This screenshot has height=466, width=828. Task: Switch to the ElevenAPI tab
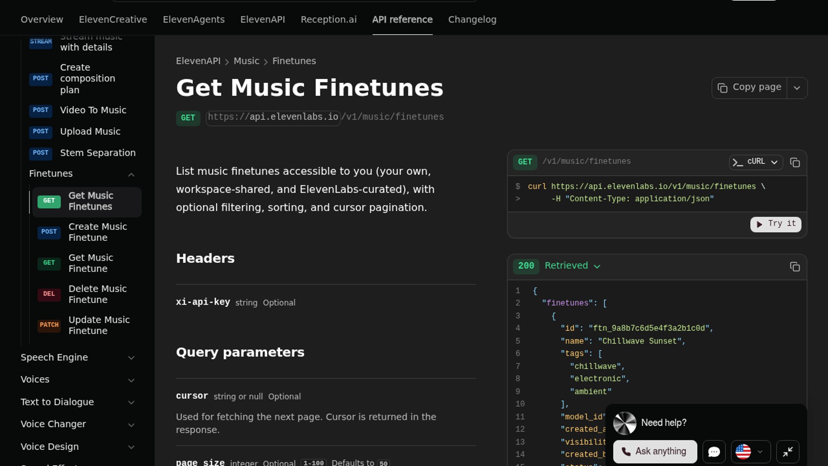point(263,19)
